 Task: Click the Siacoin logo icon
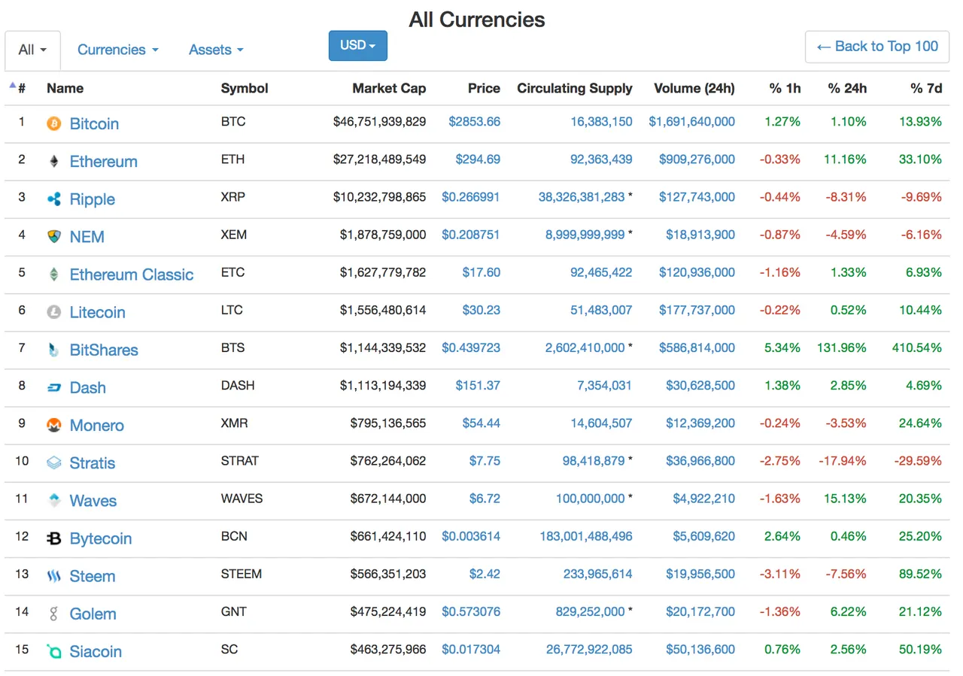pyautogui.click(x=53, y=652)
